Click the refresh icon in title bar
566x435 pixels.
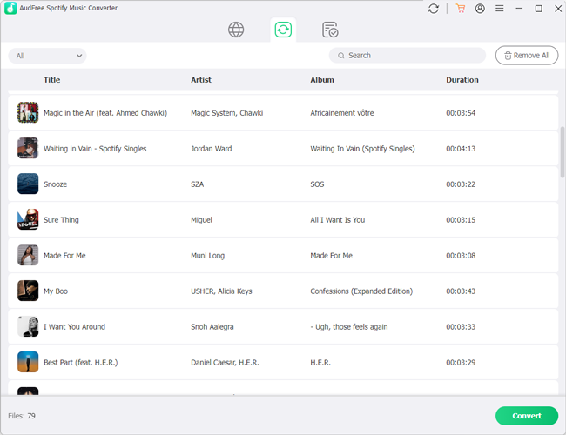pos(433,9)
